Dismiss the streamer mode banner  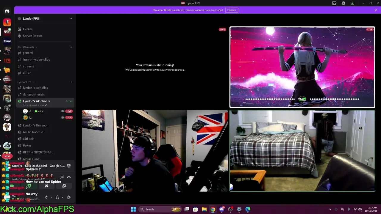(376, 10)
